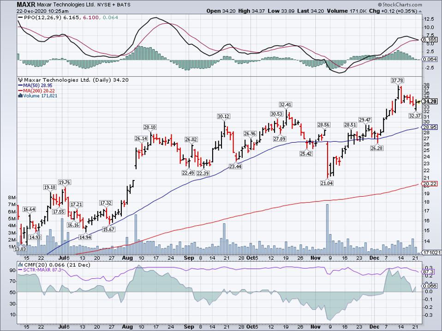Click the Chg +0.12 (+0.35%) value
This screenshot has width=442, height=331.
click(x=393, y=11)
